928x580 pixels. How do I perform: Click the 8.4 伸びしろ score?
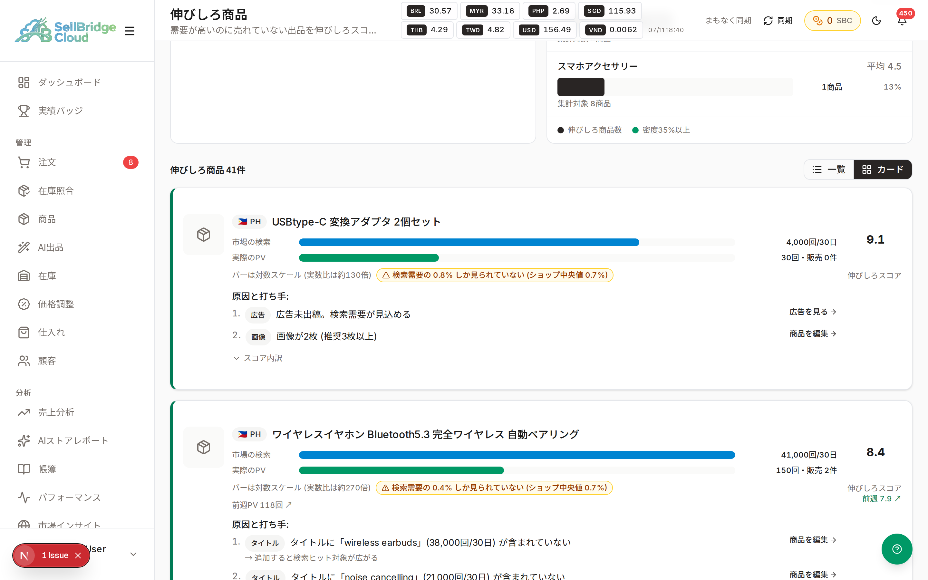[875, 452]
